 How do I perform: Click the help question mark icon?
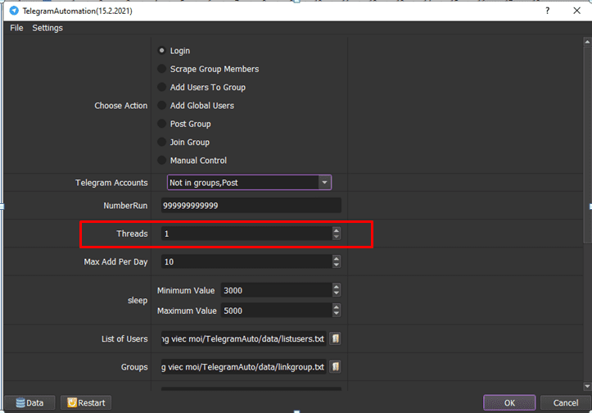coord(548,11)
